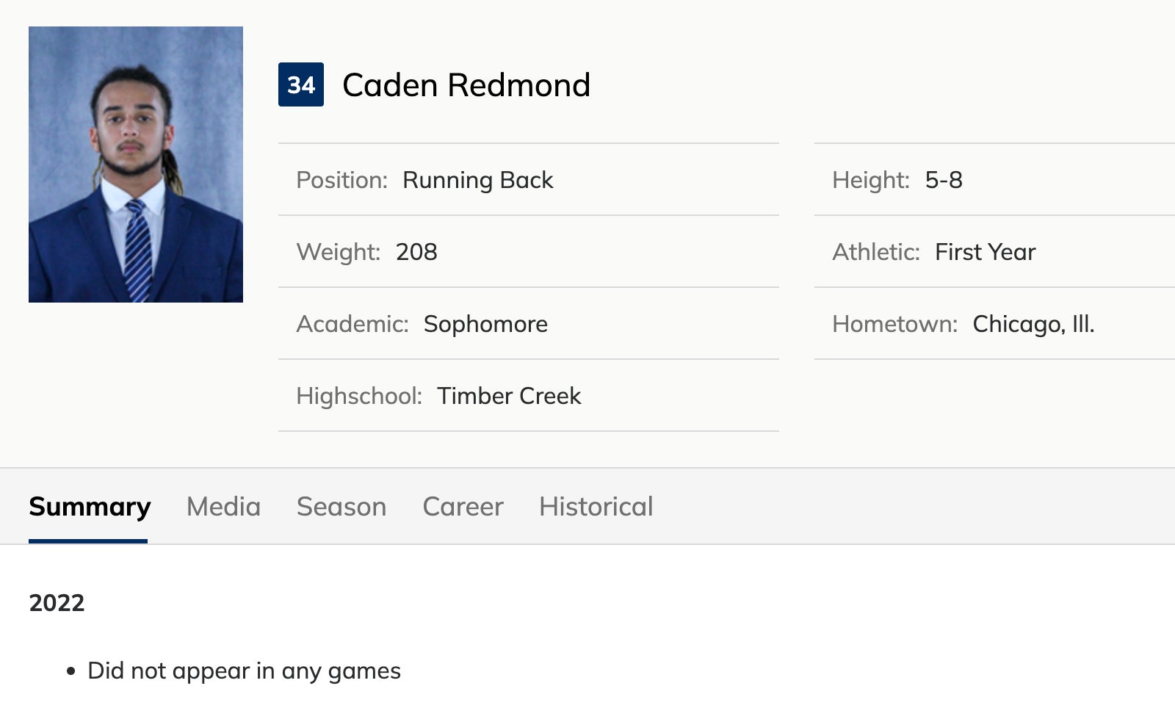Click the 'First Year' athletic value

985,252
